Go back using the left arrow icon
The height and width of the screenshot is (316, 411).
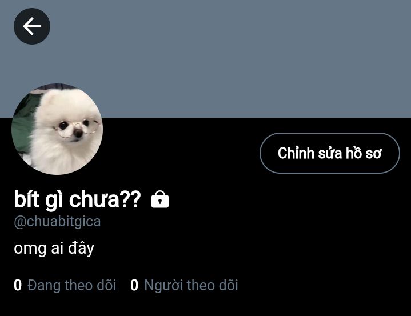coord(32,26)
